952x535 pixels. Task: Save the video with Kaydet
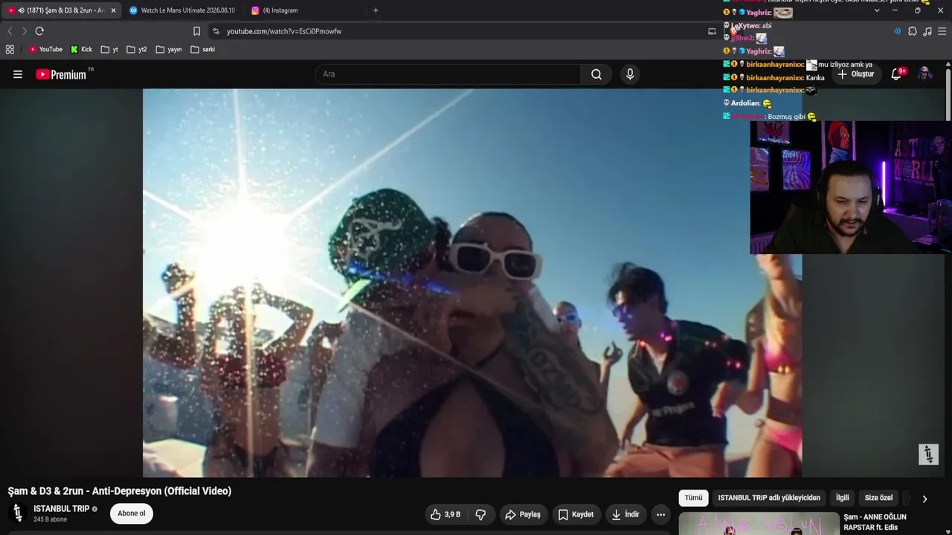pyautogui.click(x=576, y=514)
